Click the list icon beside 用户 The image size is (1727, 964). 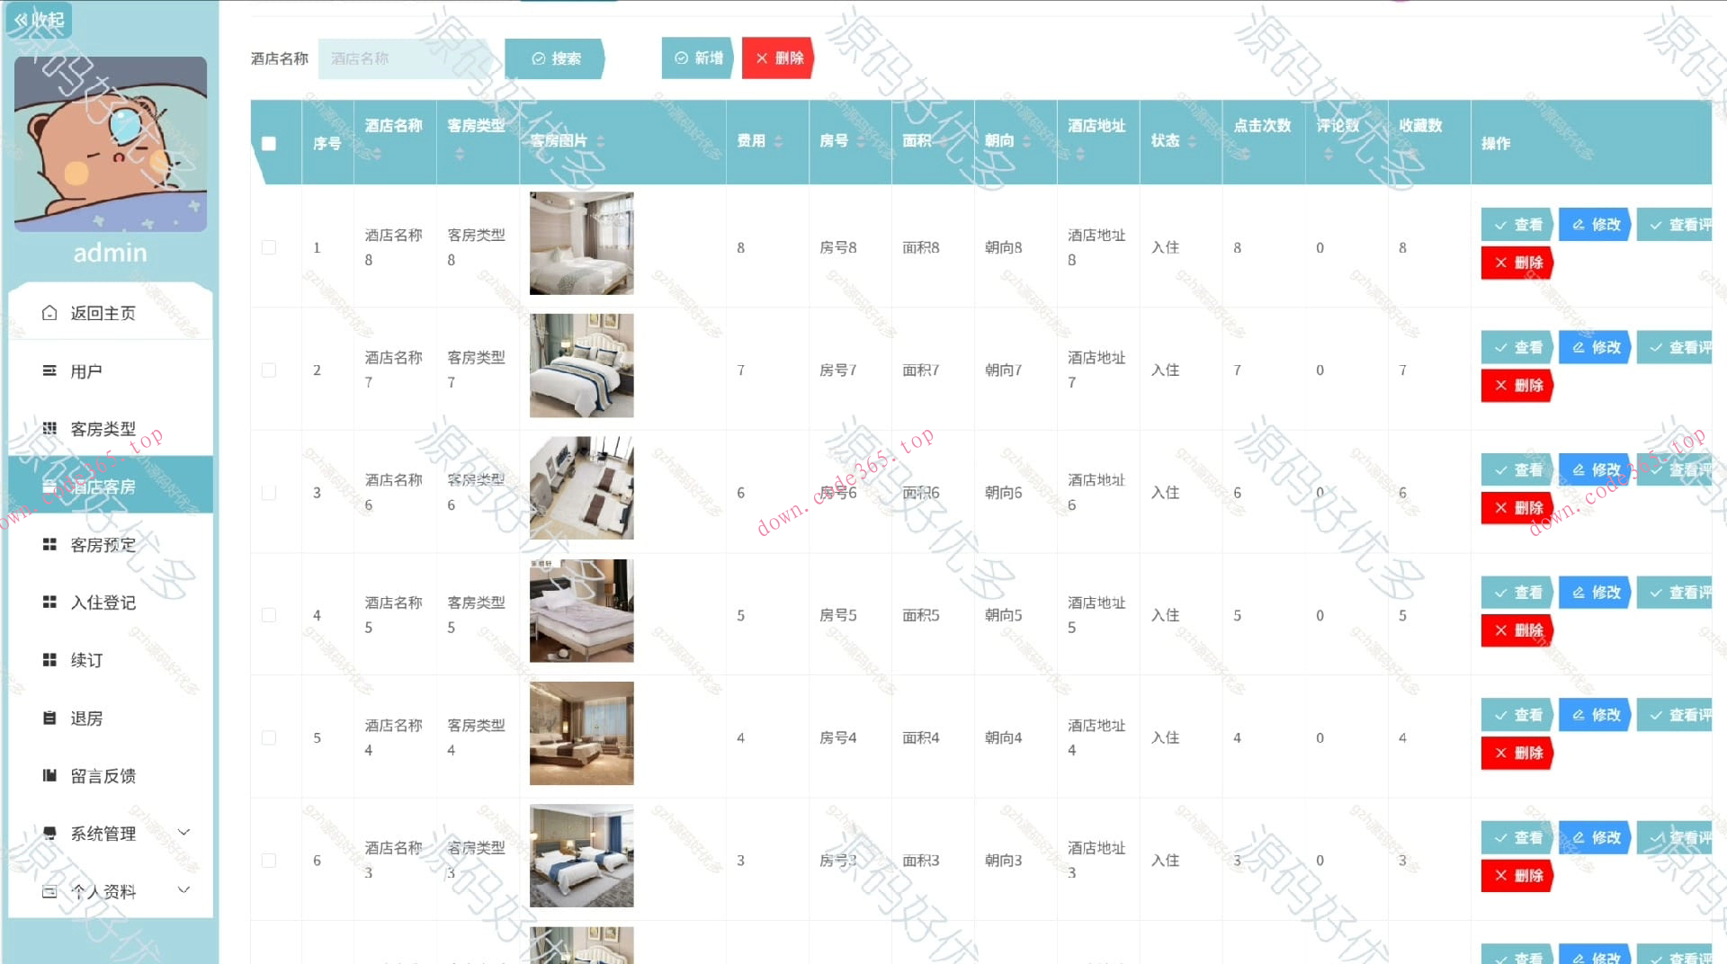[49, 371]
